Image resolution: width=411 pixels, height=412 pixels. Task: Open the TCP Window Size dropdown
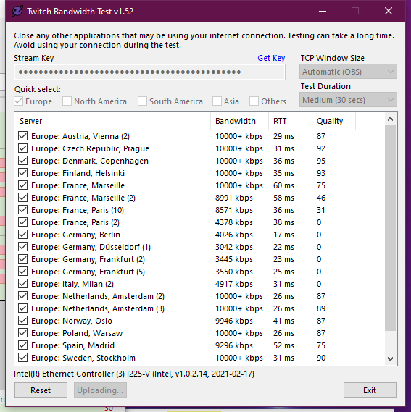pos(348,72)
